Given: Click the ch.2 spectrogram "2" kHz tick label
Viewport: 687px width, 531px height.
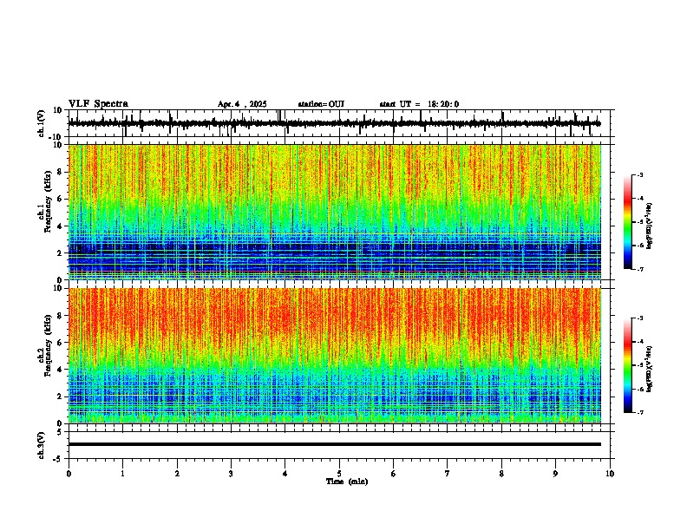Looking at the screenshot, I should click(x=61, y=397).
